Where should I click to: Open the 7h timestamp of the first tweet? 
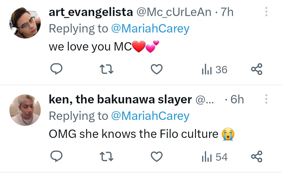(x=227, y=12)
